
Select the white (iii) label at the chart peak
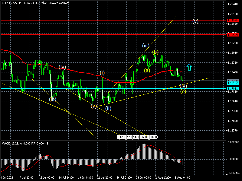point(146,46)
